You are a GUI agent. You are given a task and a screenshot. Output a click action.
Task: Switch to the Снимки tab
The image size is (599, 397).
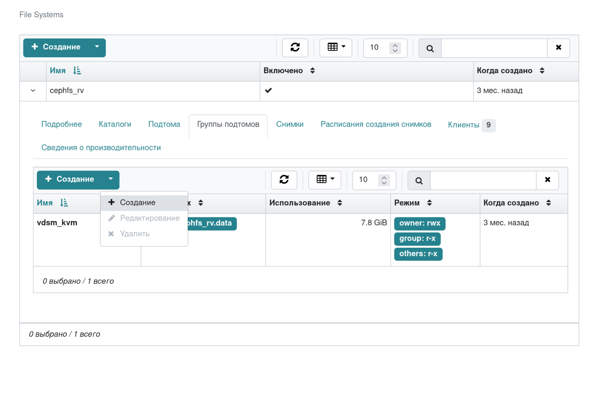point(289,124)
